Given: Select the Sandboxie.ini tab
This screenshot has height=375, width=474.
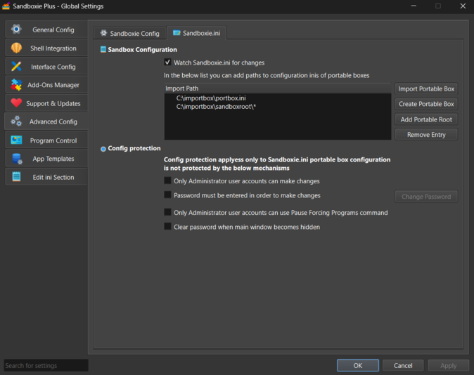Looking at the screenshot, I should point(197,33).
